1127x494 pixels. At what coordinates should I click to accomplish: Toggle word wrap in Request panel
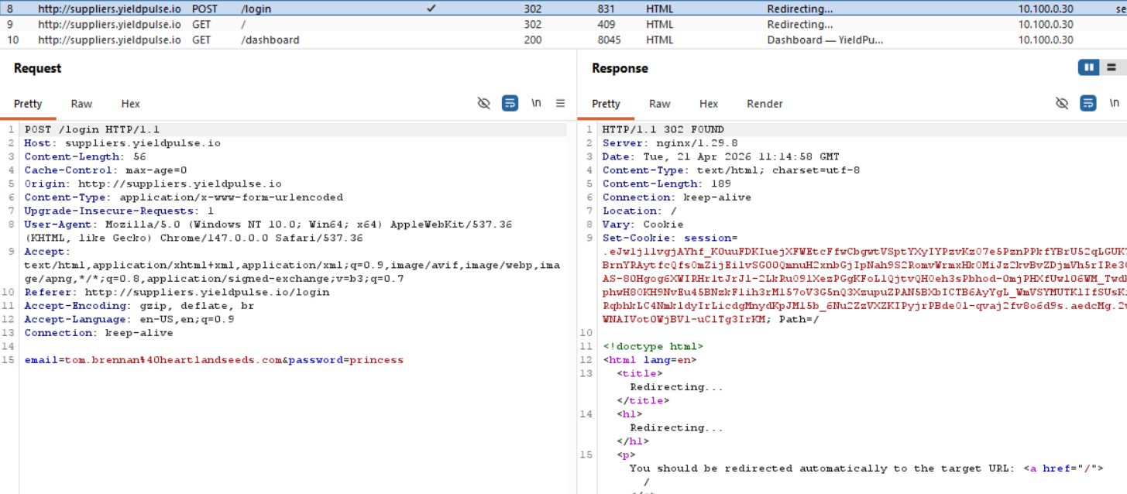pos(510,103)
